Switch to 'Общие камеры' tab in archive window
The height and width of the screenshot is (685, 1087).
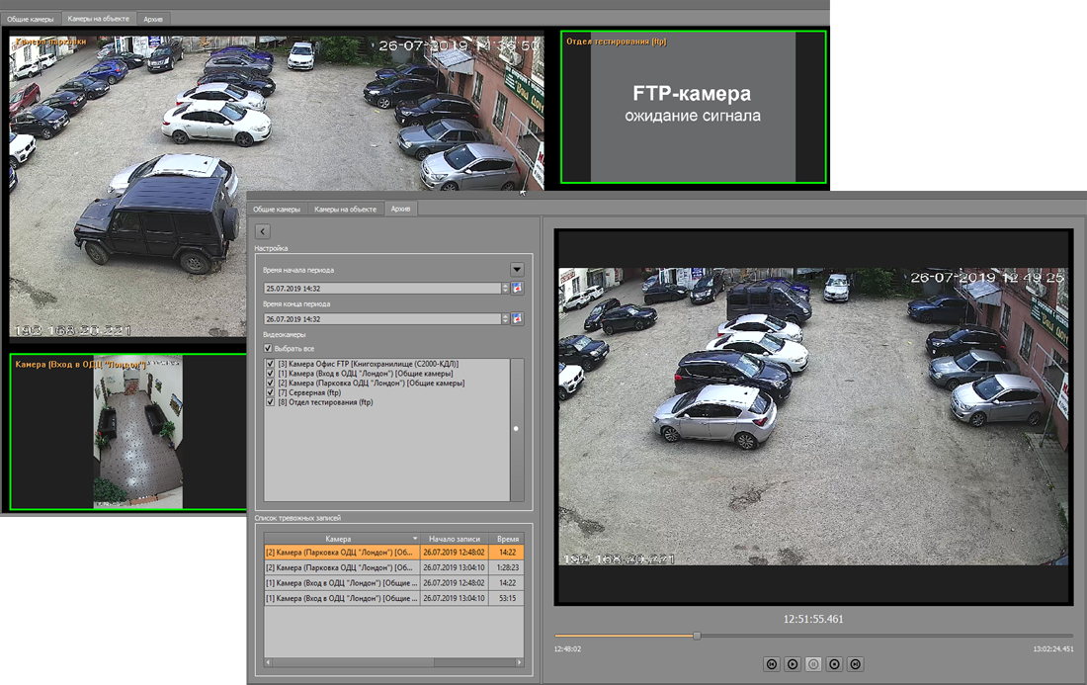(277, 210)
